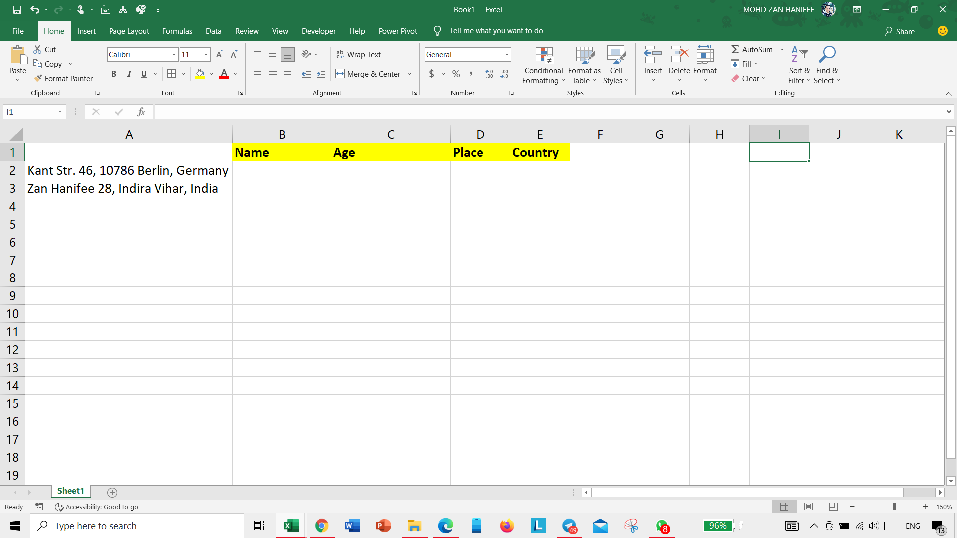Viewport: 957px width, 538px height.
Task: Open the Name Box dropdown arrow
Action: (x=60, y=112)
